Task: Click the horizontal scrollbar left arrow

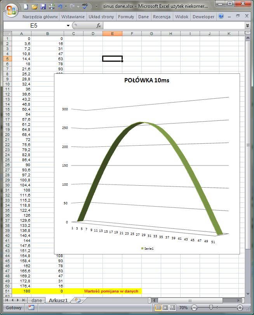Action: click(x=154, y=300)
